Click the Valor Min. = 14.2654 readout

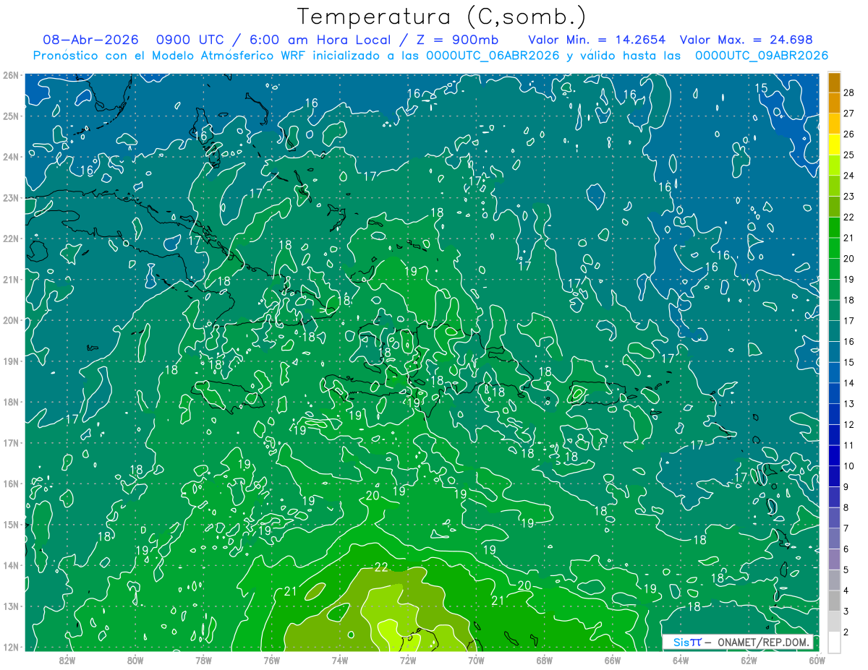pyautogui.click(x=597, y=40)
